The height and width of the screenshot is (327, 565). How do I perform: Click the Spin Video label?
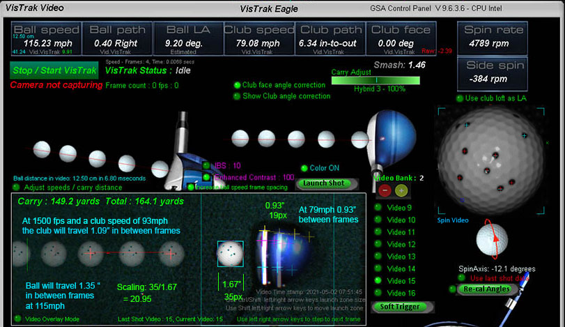click(453, 220)
